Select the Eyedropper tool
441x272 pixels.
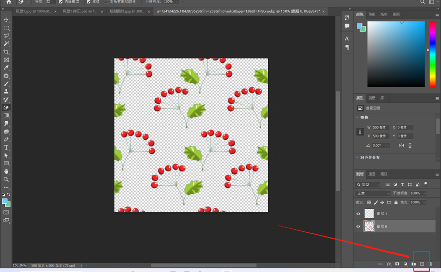pyautogui.click(x=6, y=68)
